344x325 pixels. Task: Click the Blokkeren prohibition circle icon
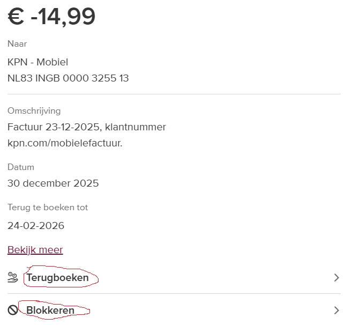click(13, 310)
